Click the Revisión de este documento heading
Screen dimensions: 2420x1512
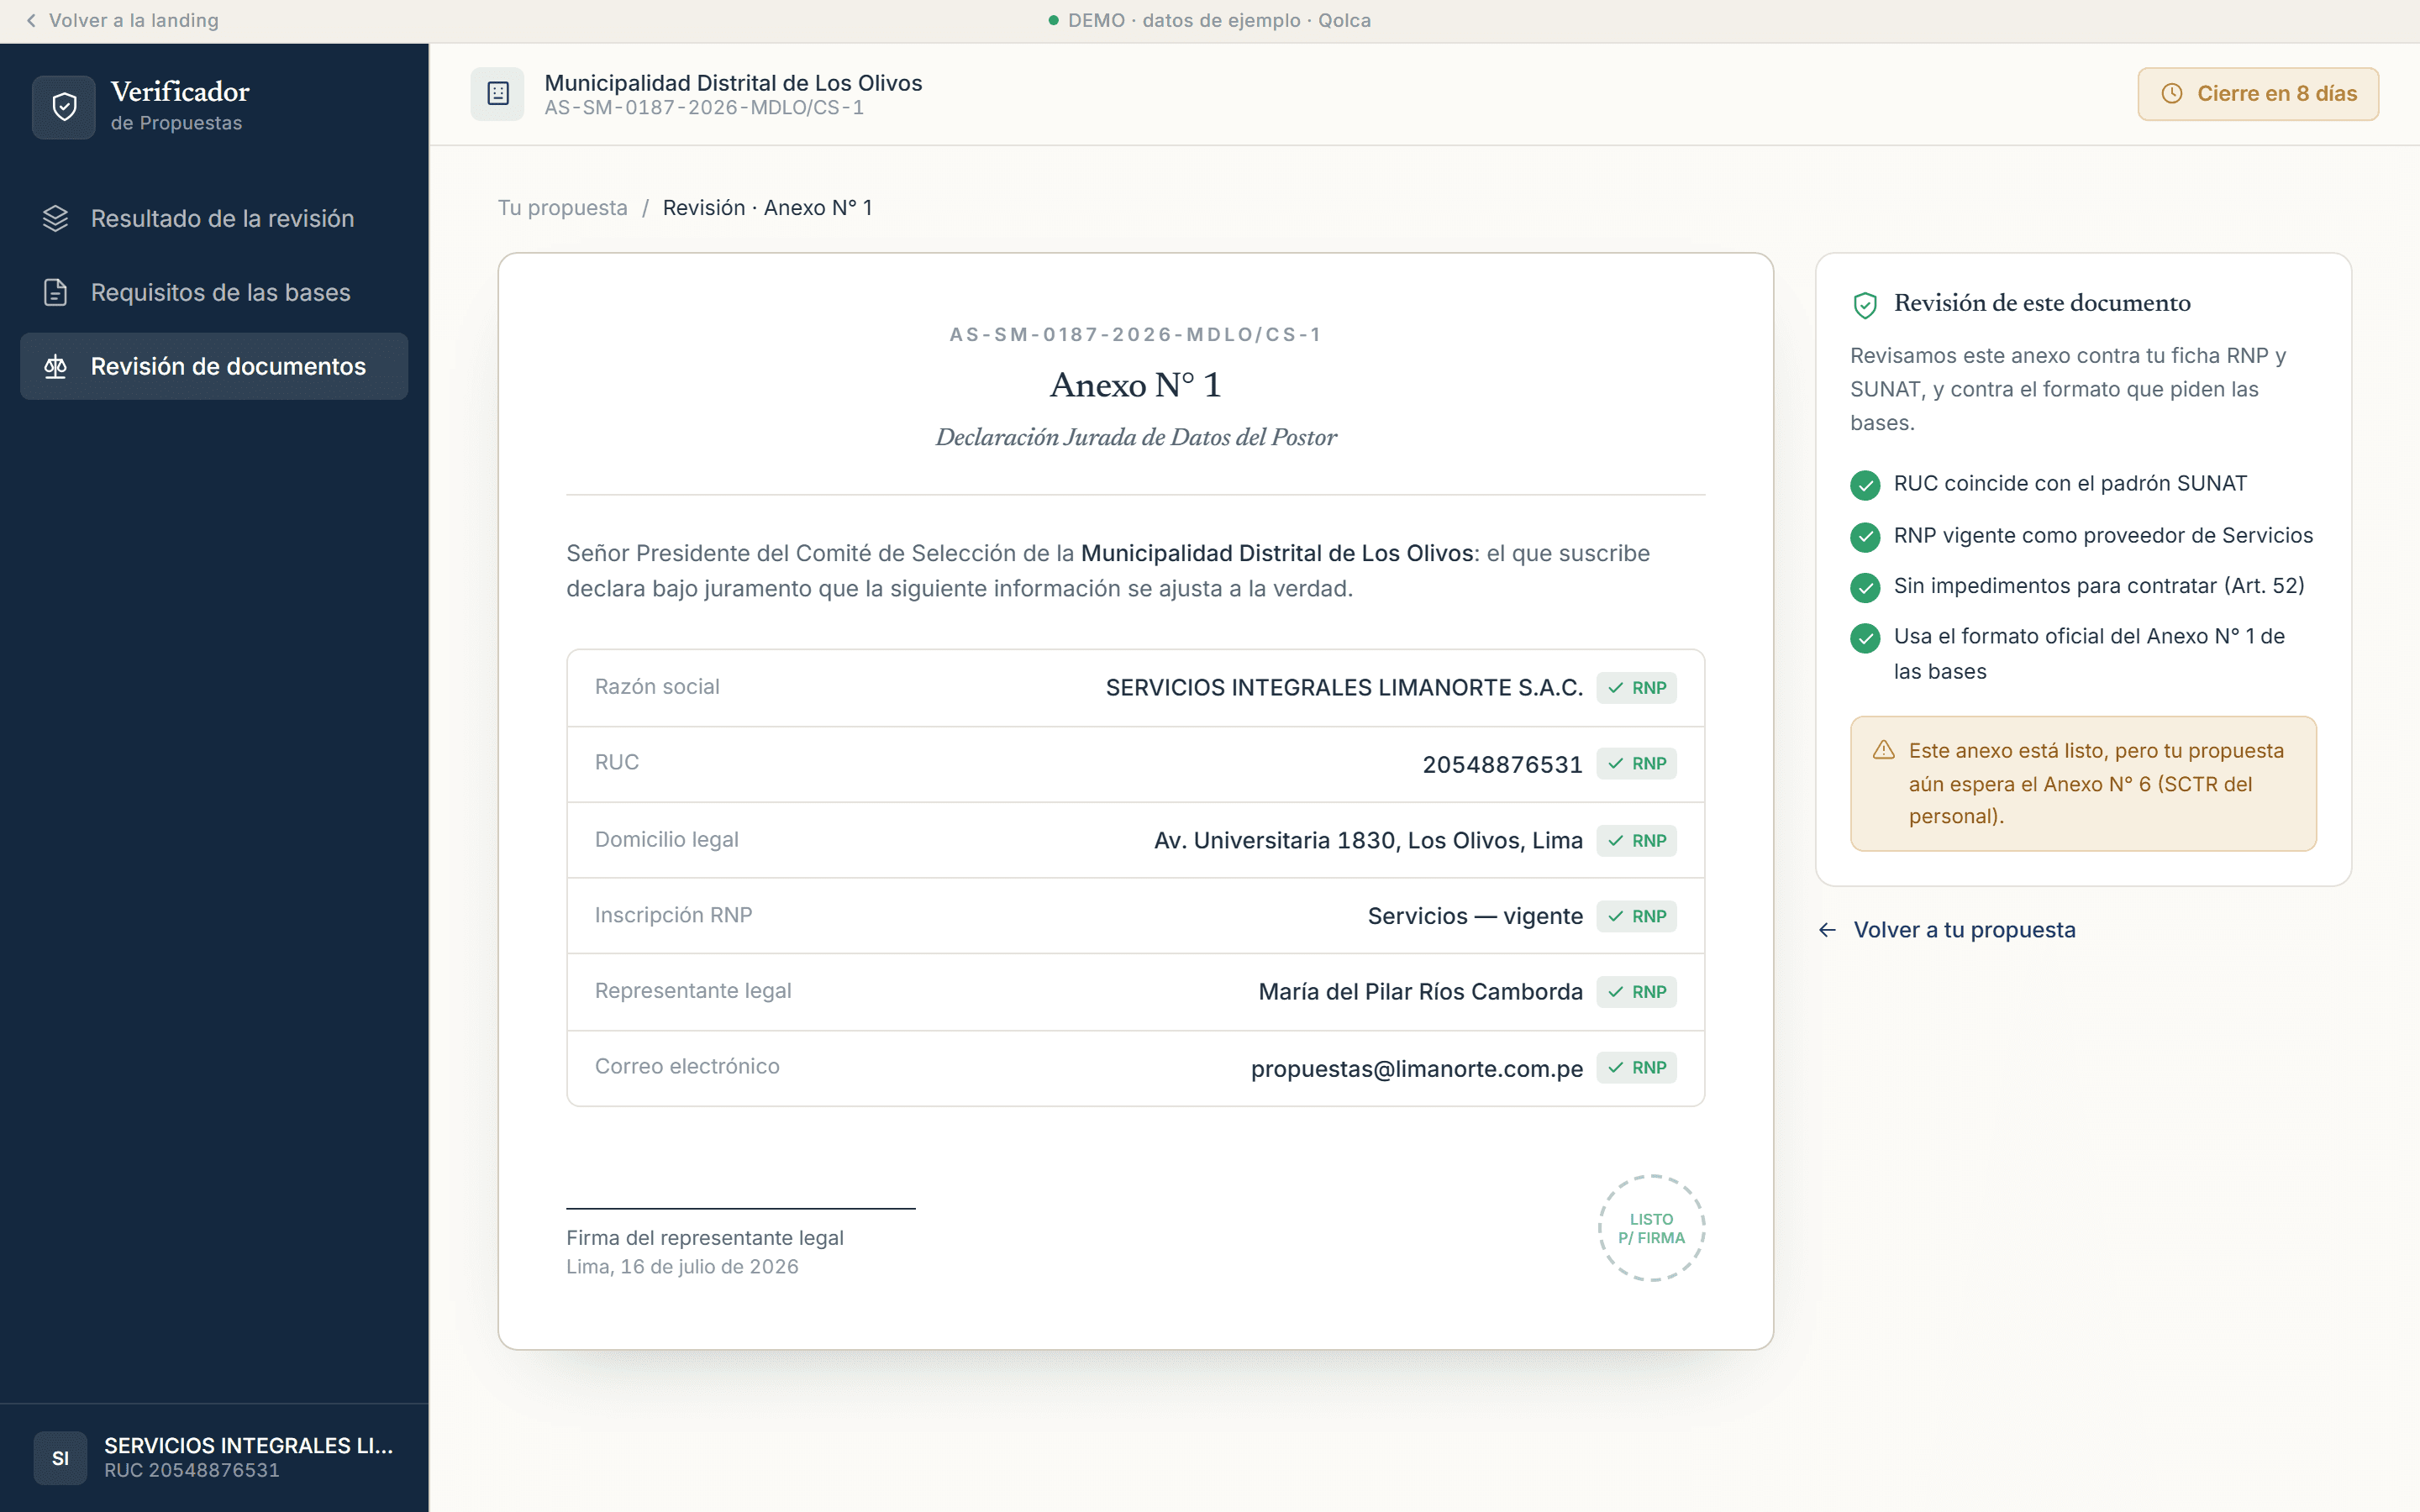[x=2042, y=303]
